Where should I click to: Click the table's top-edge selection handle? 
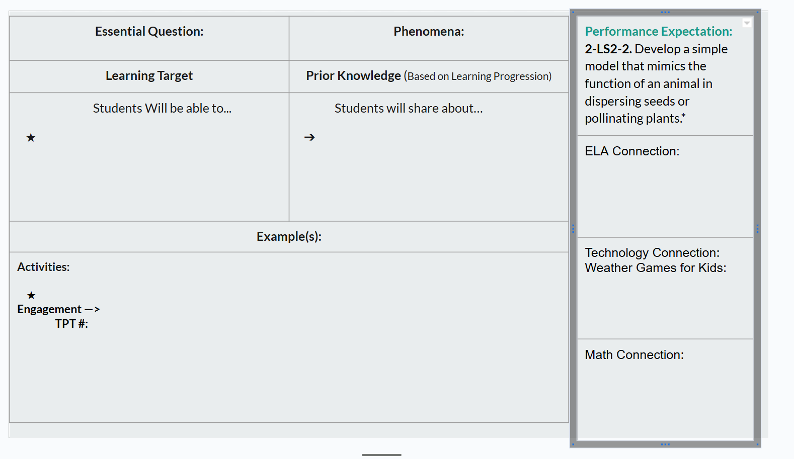click(665, 12)
